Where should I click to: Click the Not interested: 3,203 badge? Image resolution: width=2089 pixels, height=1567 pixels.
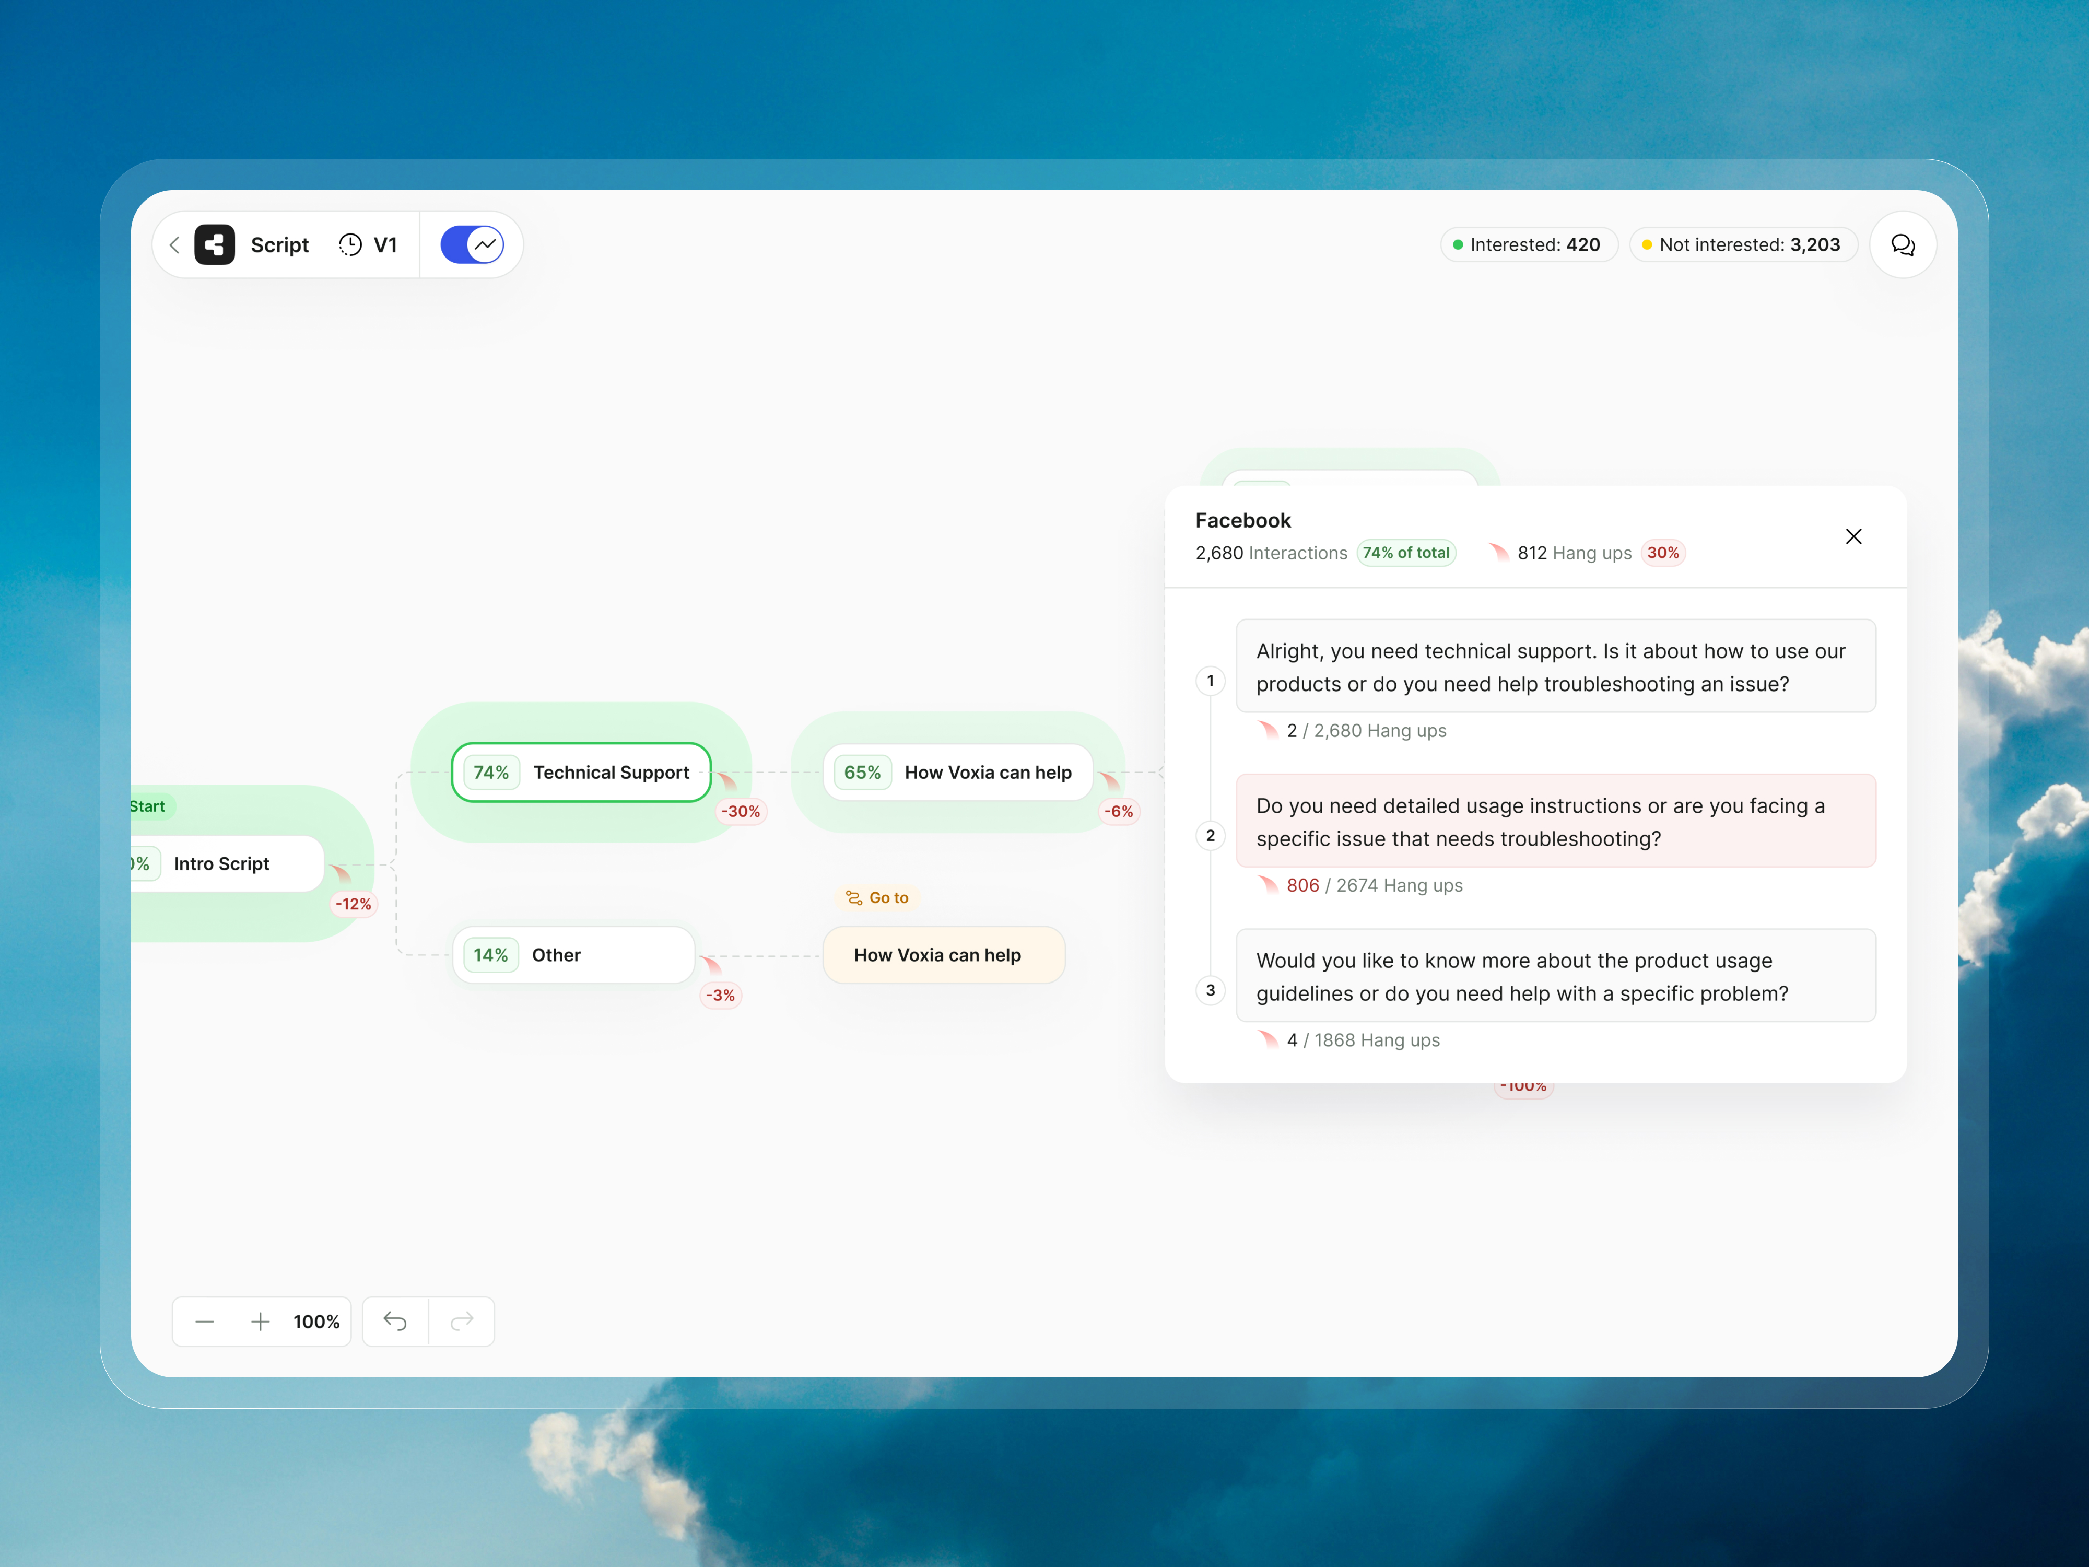1742,244
